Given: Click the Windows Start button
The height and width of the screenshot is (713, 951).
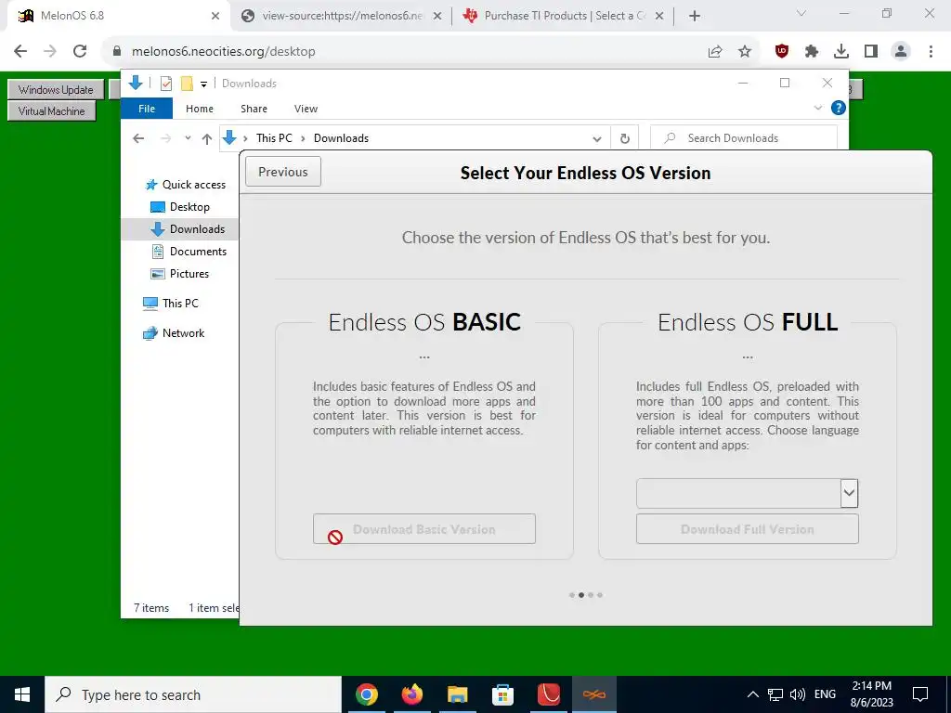Looking at the screenshot, I should [x=22, y=694].
